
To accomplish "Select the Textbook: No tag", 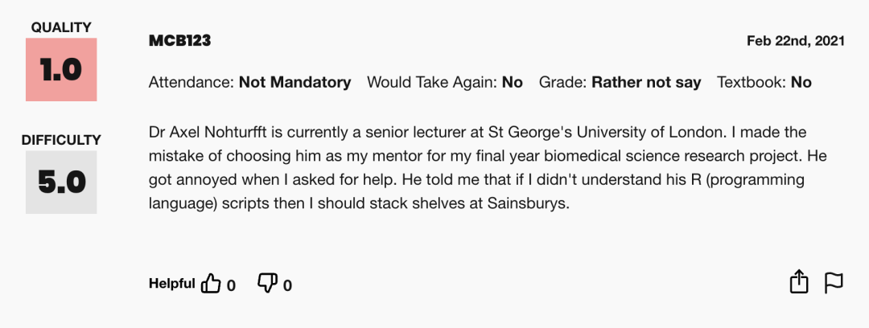I will pyautogui.click(x=764, y=83).
